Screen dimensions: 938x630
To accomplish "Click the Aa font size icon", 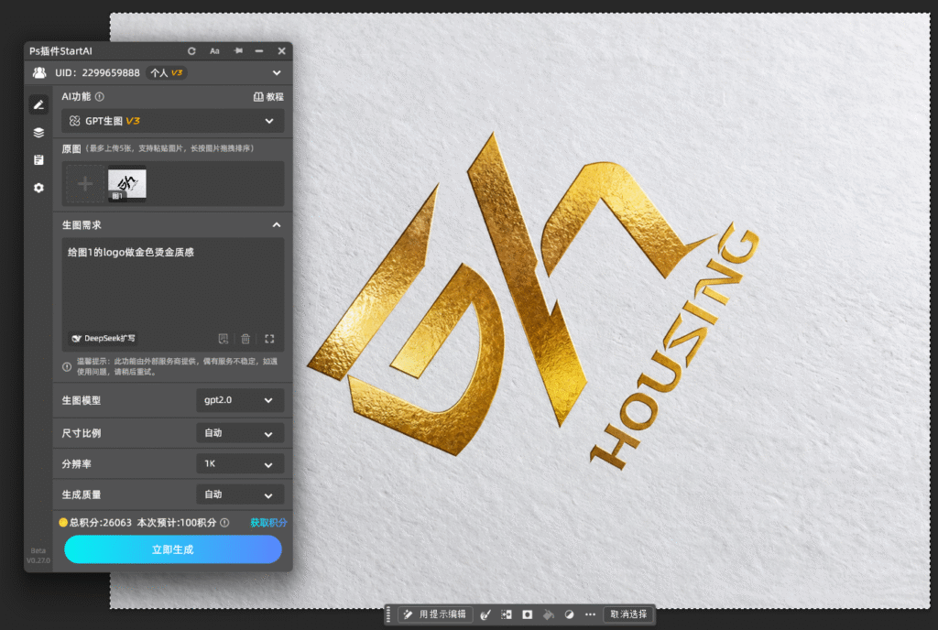I will click(x=214, y=51).
